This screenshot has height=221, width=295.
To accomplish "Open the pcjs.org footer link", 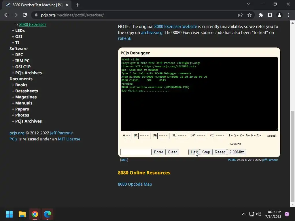I will [x=17, y=133].
